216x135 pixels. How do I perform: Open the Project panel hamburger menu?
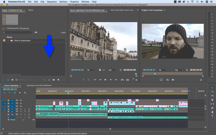pyautogui.click(x=24, y=10)
